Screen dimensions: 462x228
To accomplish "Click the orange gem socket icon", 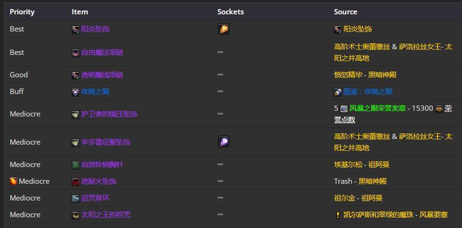I will click(224, 29).
